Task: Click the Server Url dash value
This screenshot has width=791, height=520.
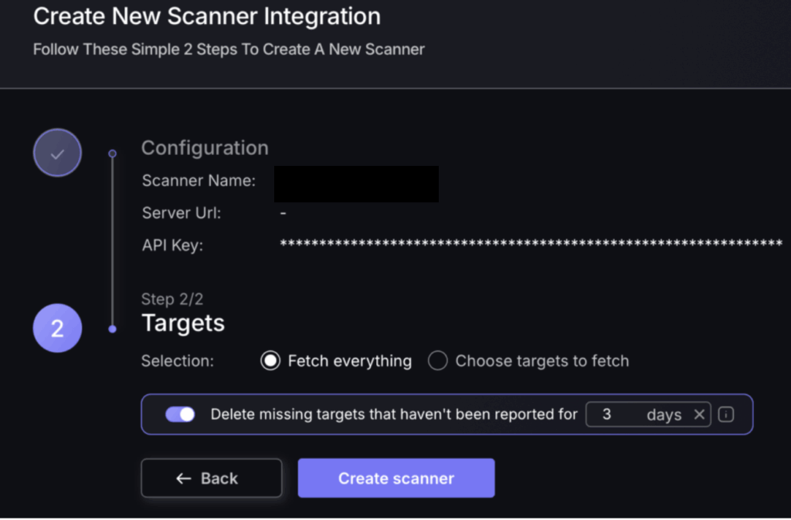Action: click(283, 213)
